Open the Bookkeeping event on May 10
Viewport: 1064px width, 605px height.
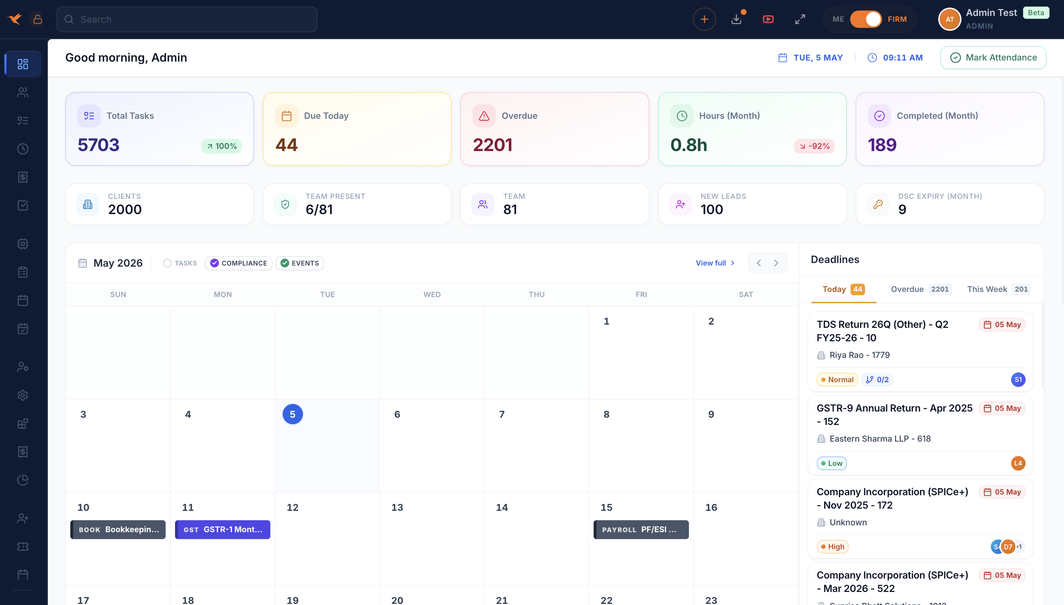tap(118, 529)
